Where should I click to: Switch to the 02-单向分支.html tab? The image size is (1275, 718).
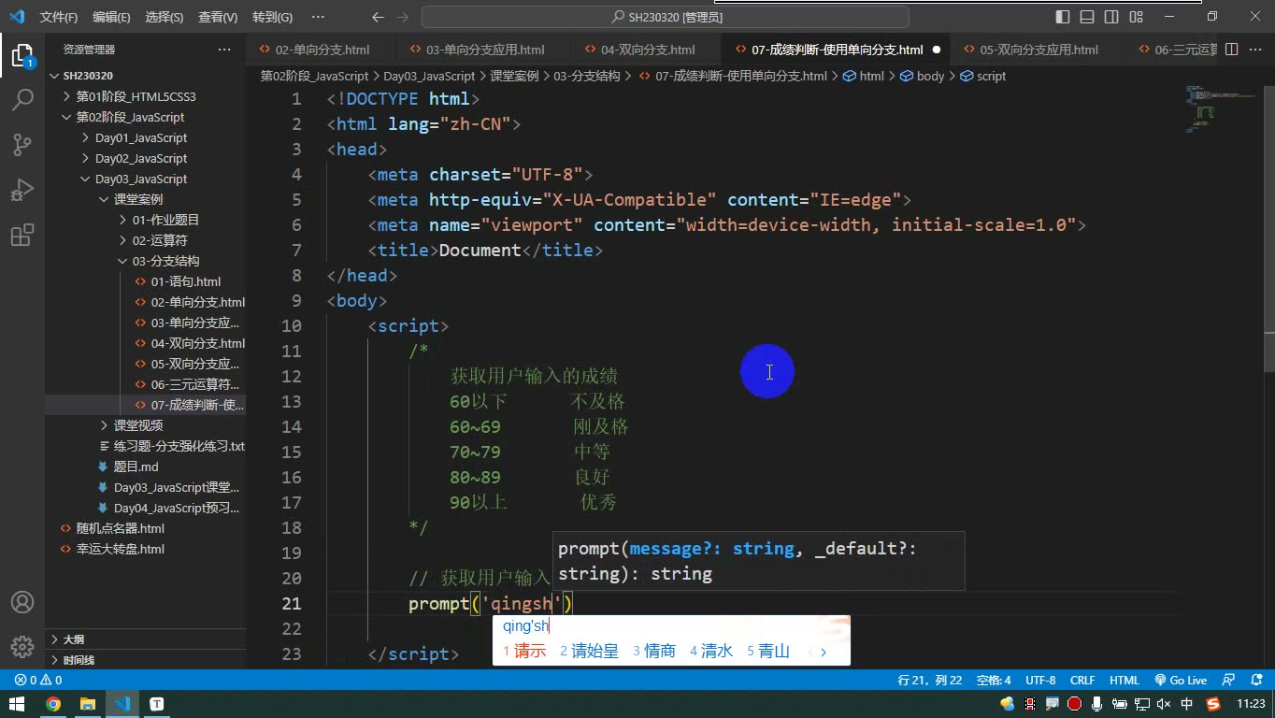click(322, 50)
